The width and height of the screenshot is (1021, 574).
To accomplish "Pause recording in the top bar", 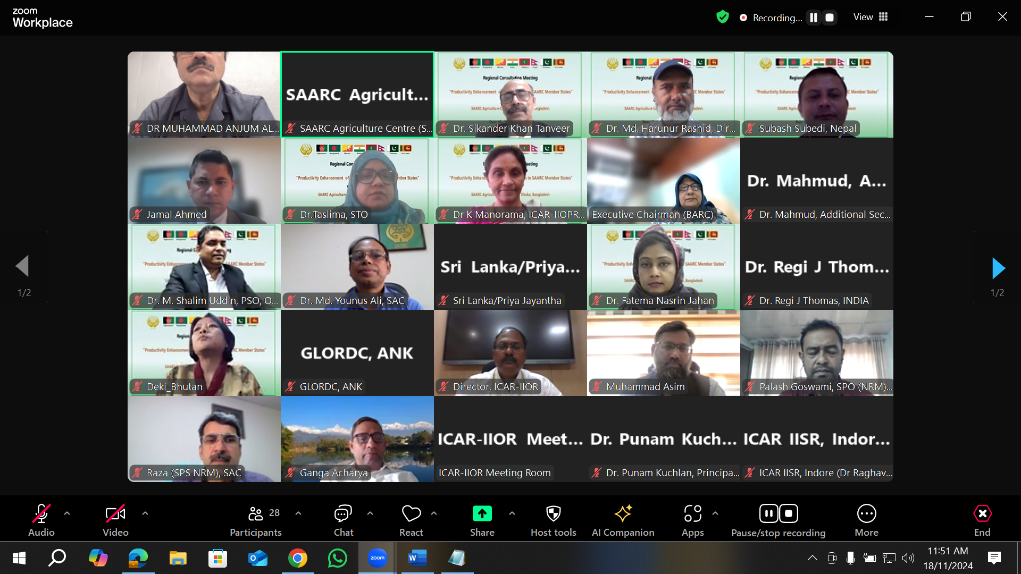I will click(813, 18).
